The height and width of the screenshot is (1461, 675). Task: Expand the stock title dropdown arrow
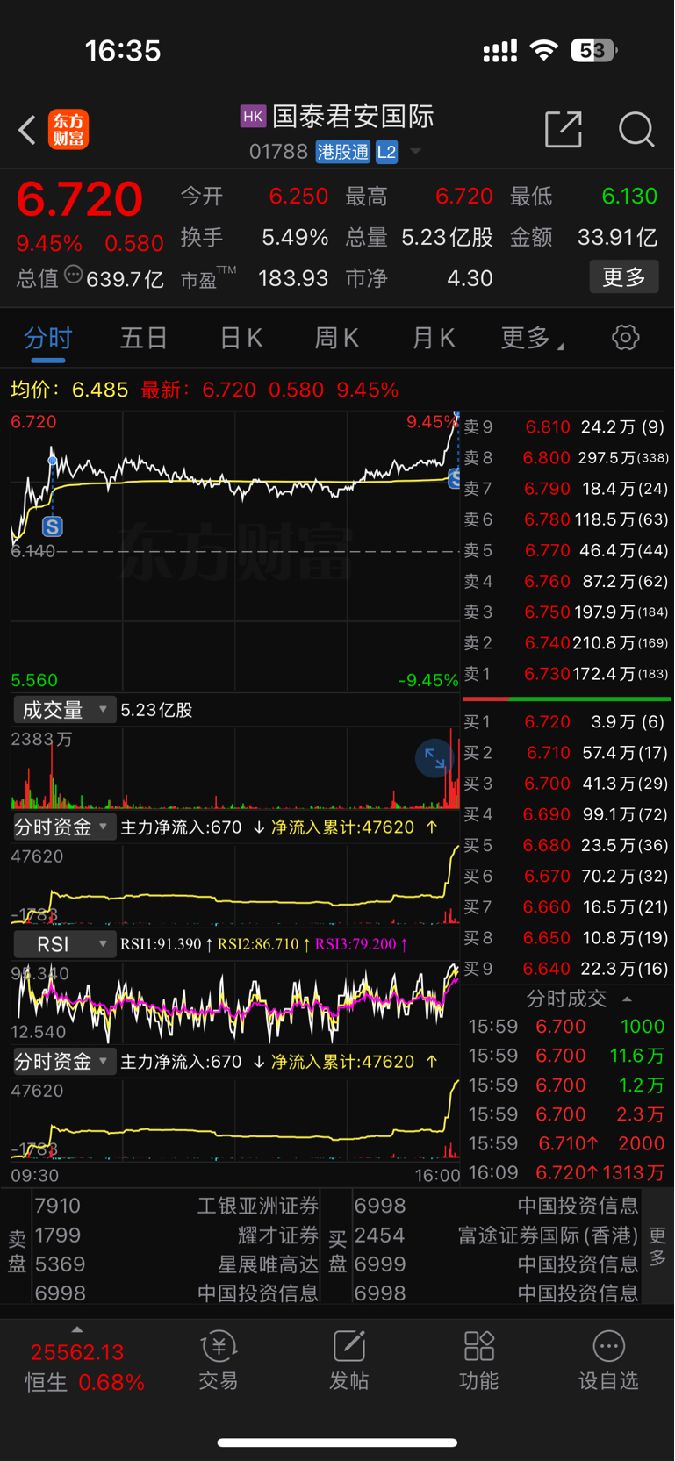415,152
